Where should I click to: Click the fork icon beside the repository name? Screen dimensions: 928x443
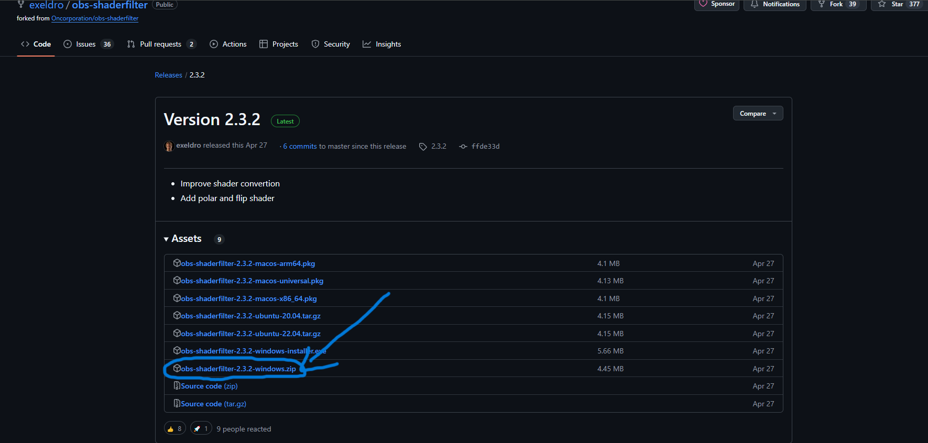(21, 4)
